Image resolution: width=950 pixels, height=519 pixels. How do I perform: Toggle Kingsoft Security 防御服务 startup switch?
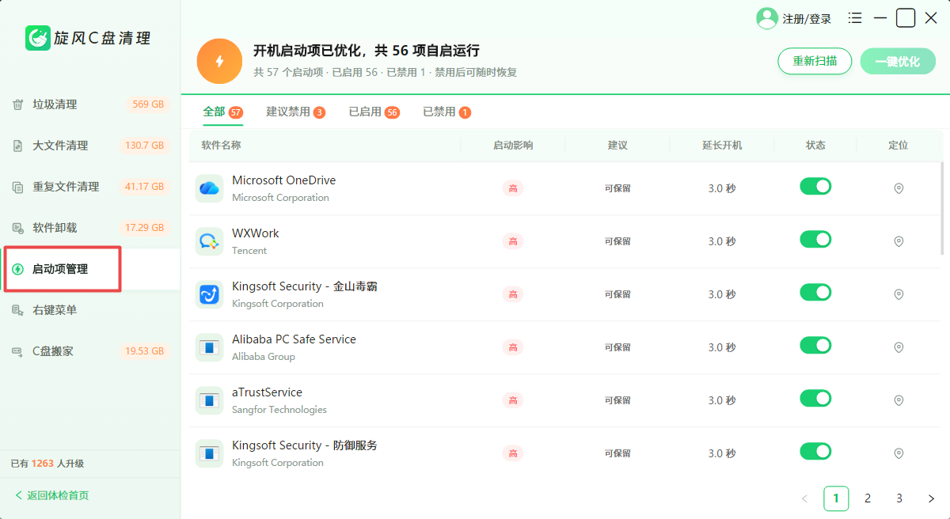click(815, 452)
